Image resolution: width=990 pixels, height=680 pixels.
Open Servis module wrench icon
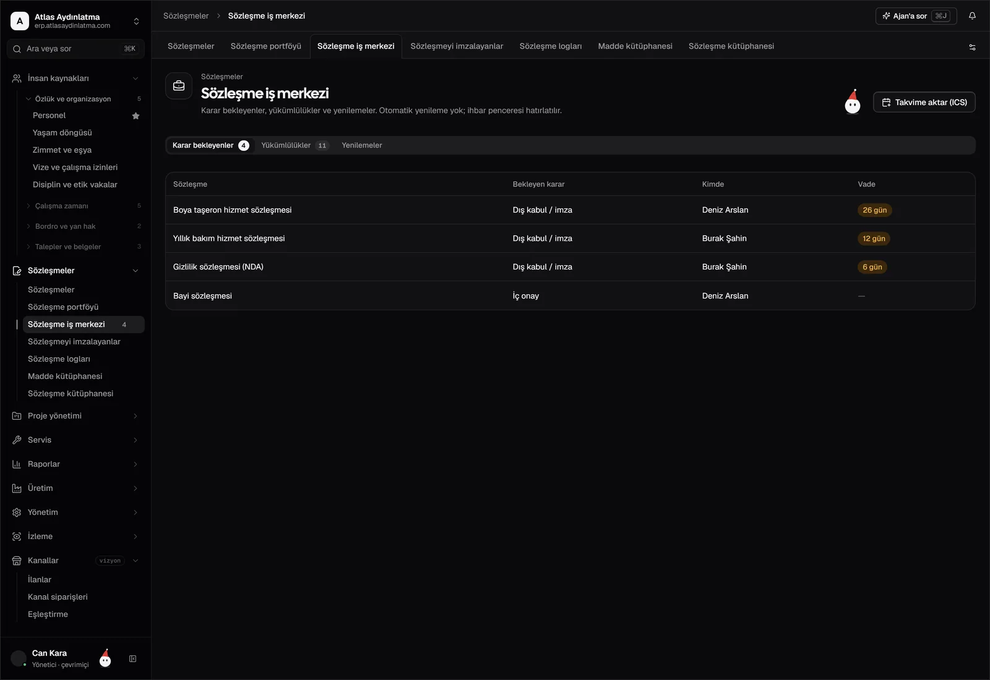pyautogui.click(x=17, y=440)
